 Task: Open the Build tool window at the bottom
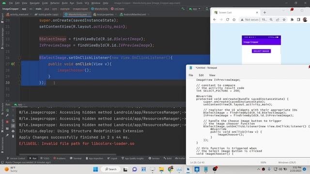click(x=168, y=159)
